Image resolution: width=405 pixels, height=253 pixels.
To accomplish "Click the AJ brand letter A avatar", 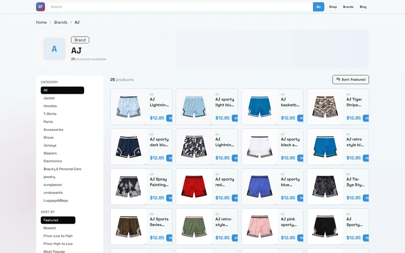I will click(x=54, y=49).
